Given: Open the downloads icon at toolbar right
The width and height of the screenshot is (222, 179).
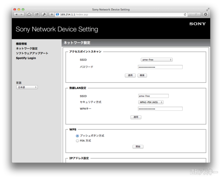Looking at the screenshot, I should (206, 14).
